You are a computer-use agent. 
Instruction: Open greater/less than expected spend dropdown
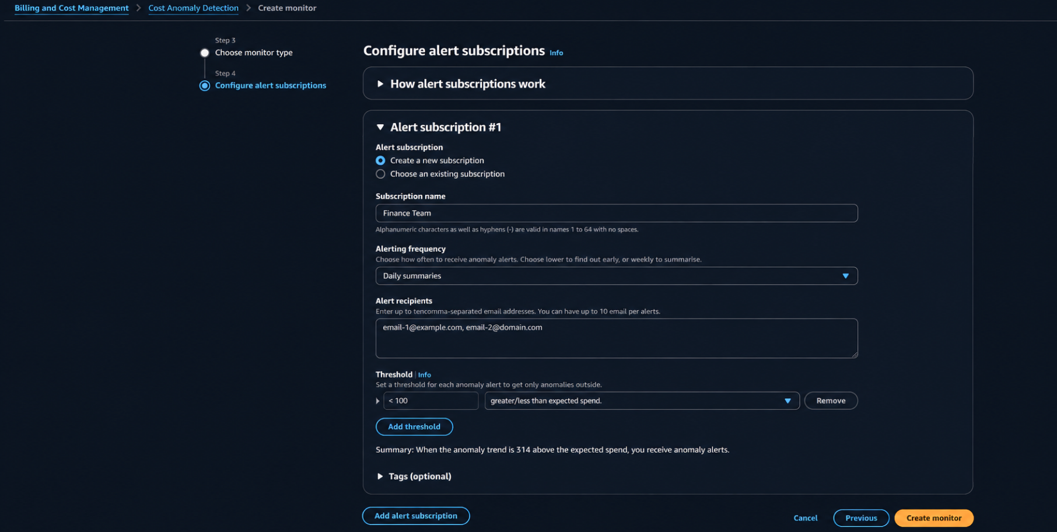tap(642, 401)
